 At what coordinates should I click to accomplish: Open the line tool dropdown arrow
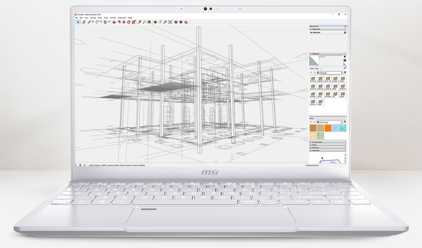coord(93,22)
